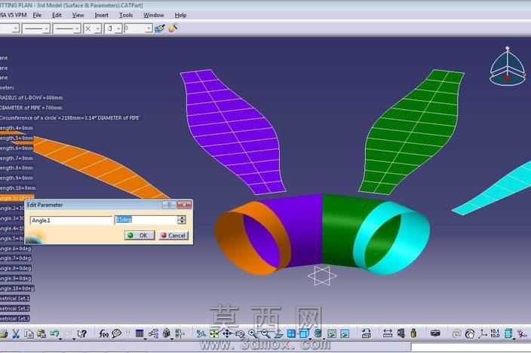Click the Painter brush icon in top toolbar

pos(159,29)
